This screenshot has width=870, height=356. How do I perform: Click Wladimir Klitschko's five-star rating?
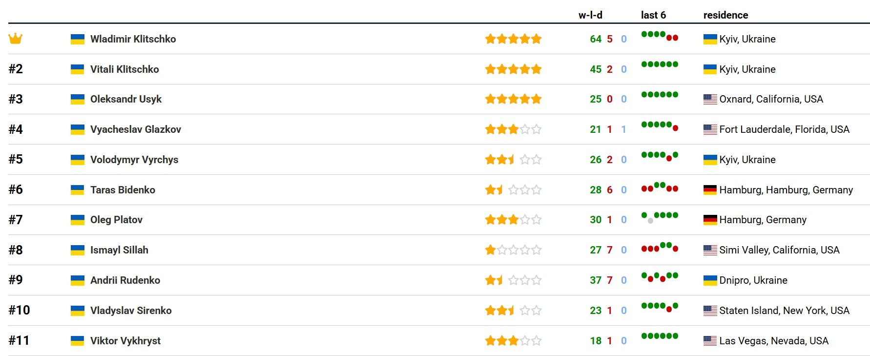[513, 39]
